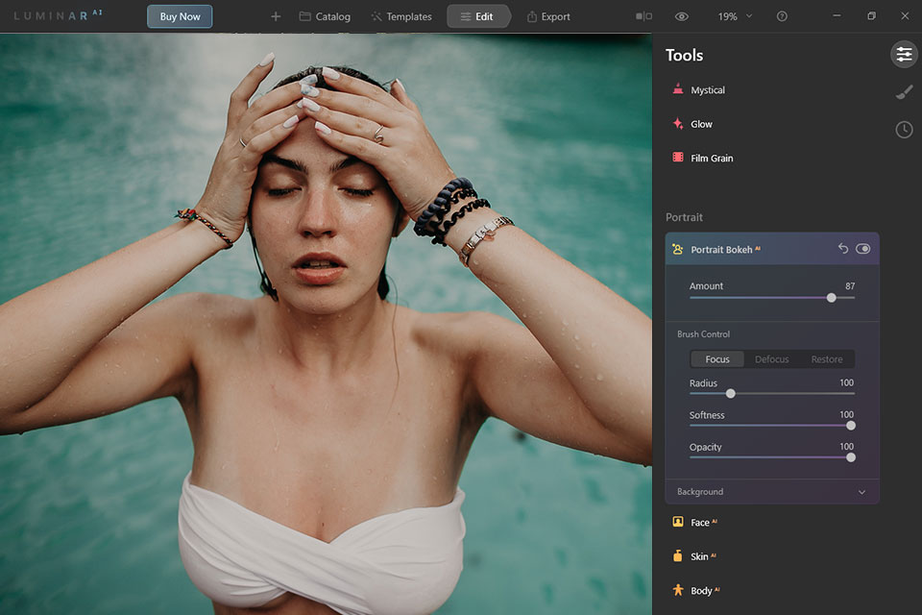Switch to the Catalog tab
The height and width of the screenshot is (615, 922).
325,16
